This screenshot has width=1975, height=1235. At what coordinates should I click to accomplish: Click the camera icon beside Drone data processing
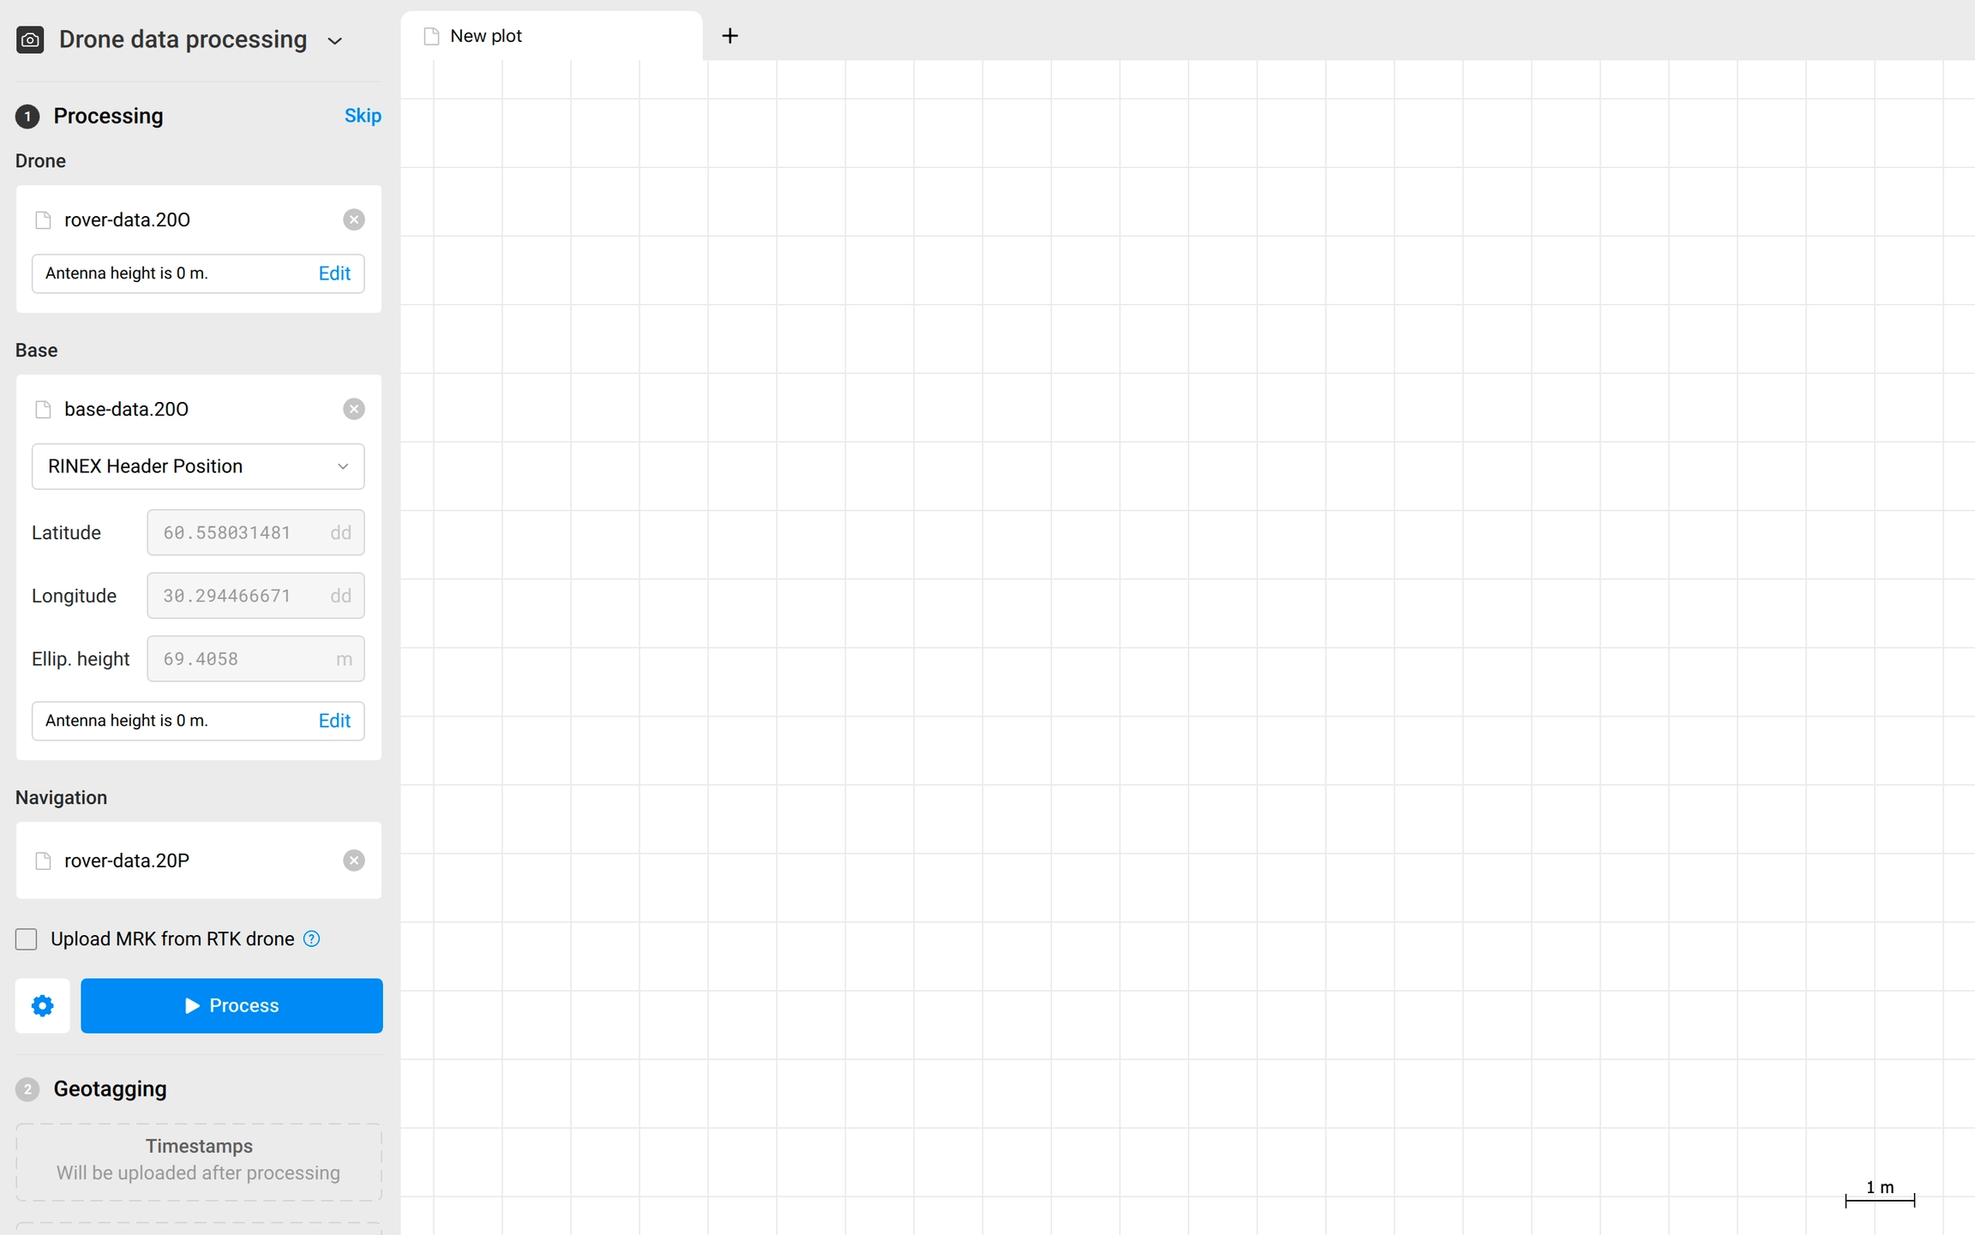[30, 39]
